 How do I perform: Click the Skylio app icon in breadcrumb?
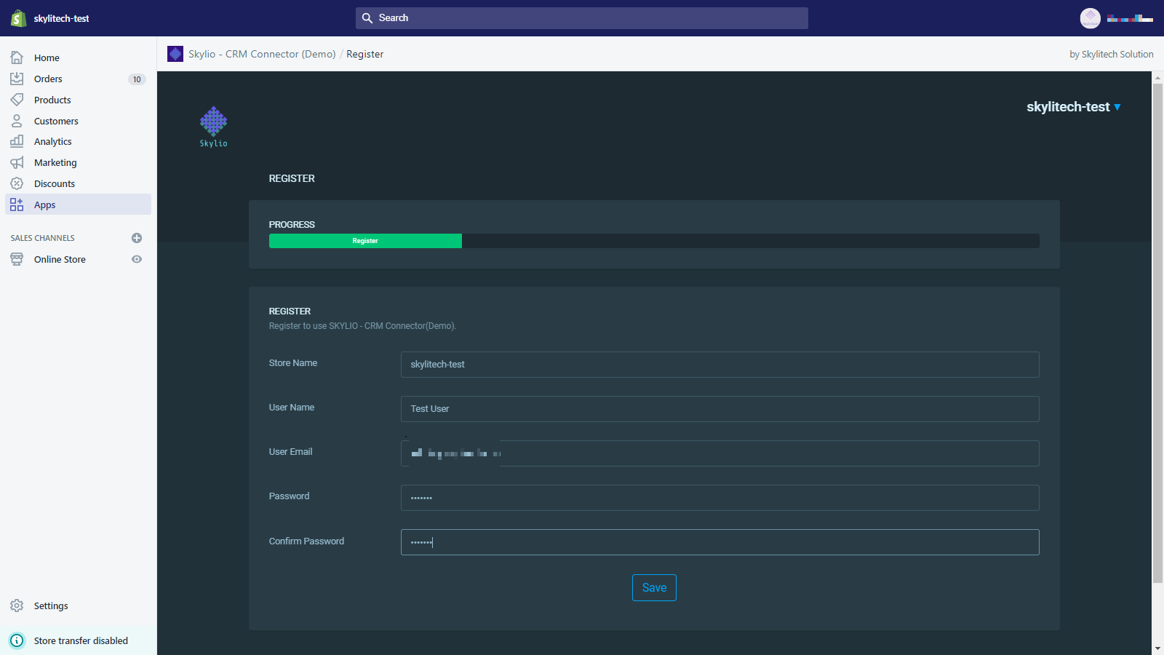175,54
